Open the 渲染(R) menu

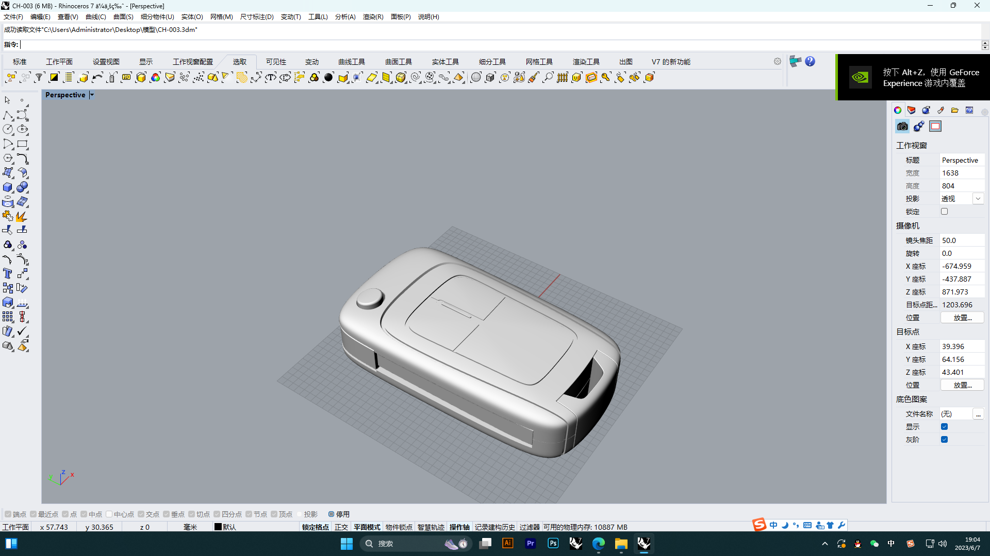pos(373,17)
